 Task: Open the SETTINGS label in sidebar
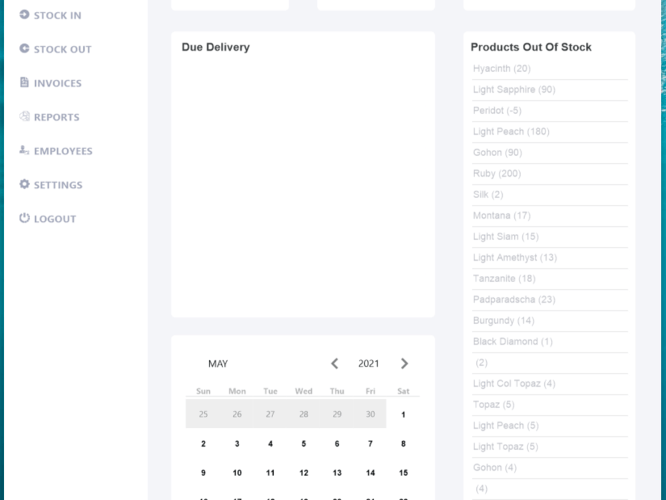point(58,185)
